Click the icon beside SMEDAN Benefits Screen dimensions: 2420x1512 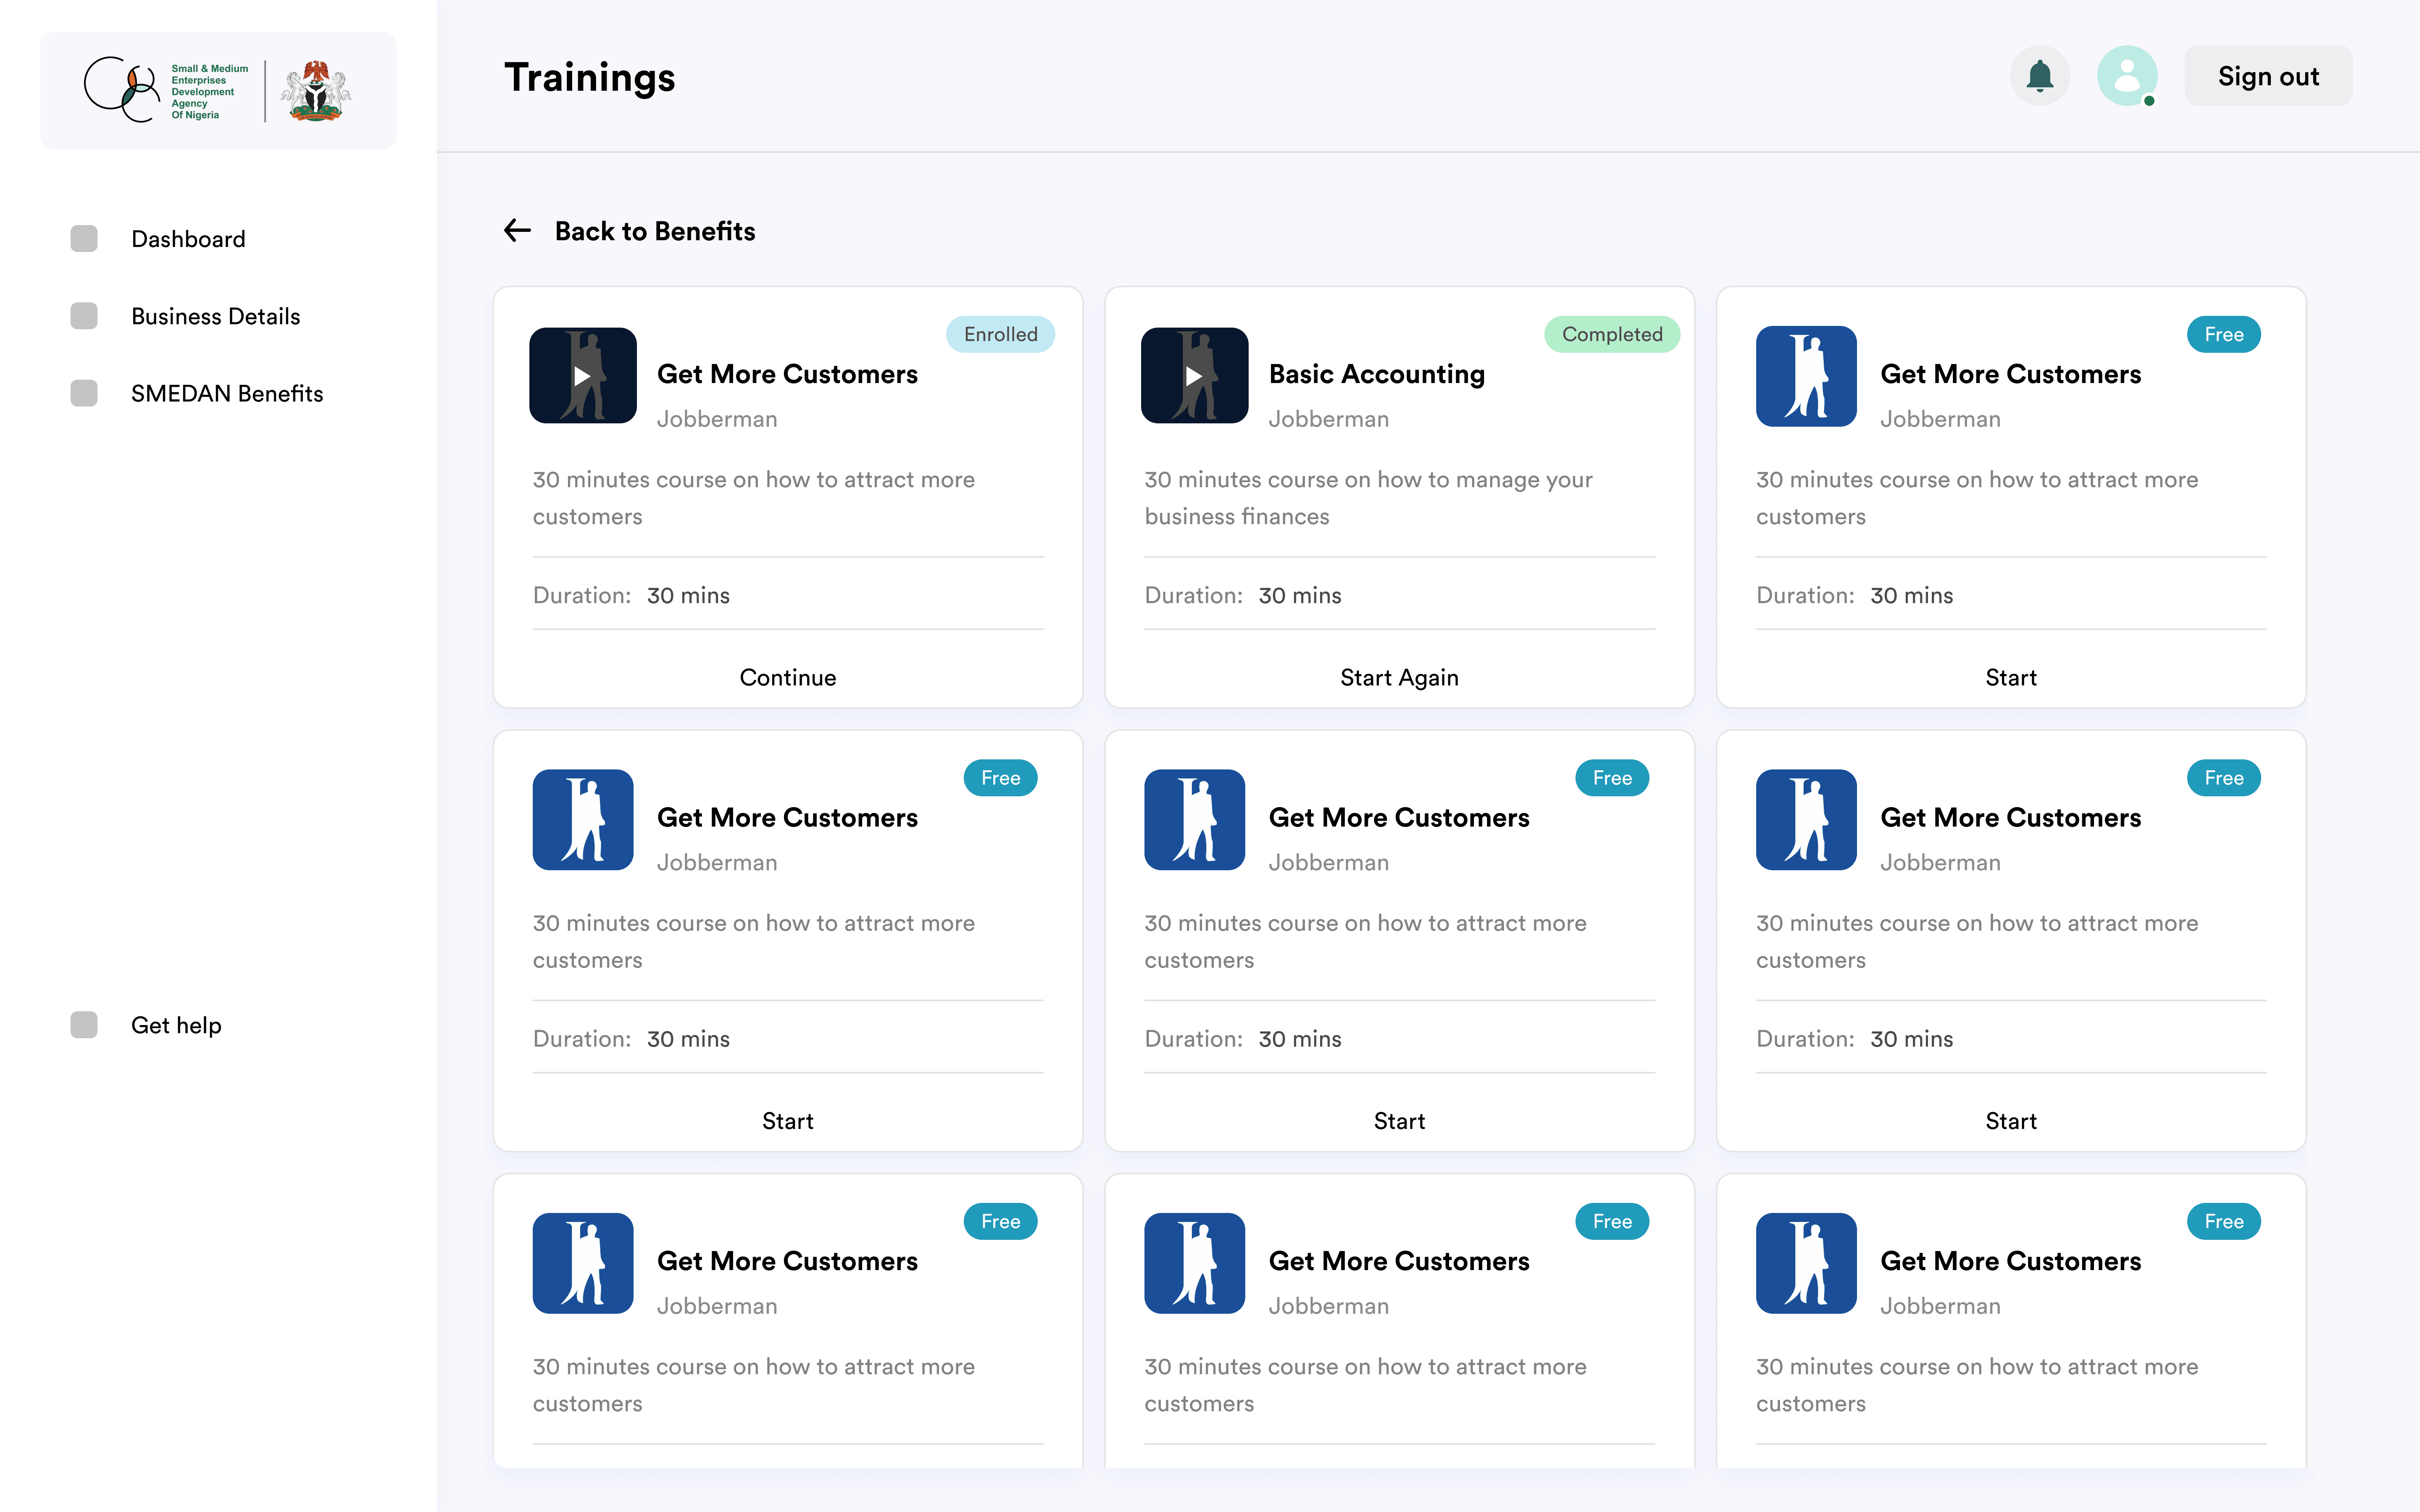click(x=84, y=393)
